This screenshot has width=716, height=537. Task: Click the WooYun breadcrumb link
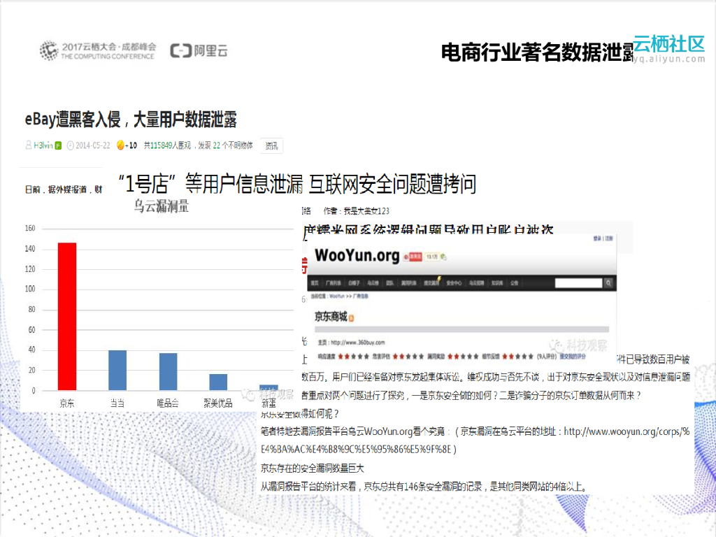pos(337,296)
